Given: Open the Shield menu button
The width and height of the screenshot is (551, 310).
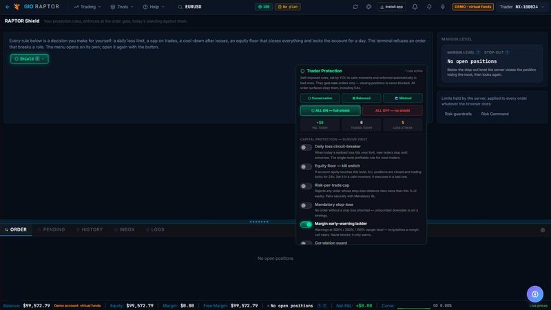Looking at the screenshot, I should (30, 59).
